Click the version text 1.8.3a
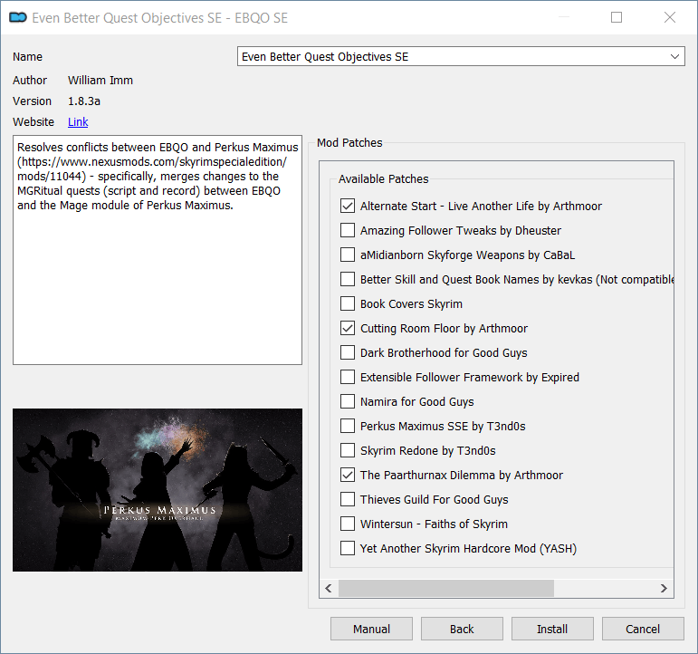The width and height of the screenshot is (698, 654). pyautogui.click(x=84, y=101)
